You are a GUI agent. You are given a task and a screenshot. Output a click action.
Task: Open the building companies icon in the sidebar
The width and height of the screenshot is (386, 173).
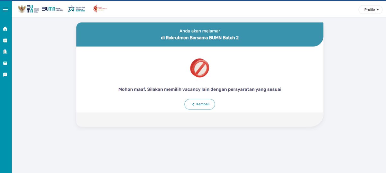5,51
